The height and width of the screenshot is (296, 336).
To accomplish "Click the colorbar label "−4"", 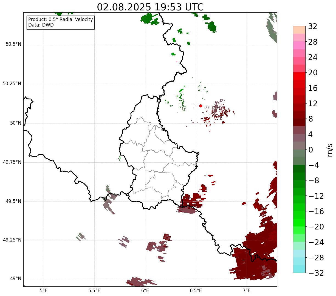I will coord(314,165).
